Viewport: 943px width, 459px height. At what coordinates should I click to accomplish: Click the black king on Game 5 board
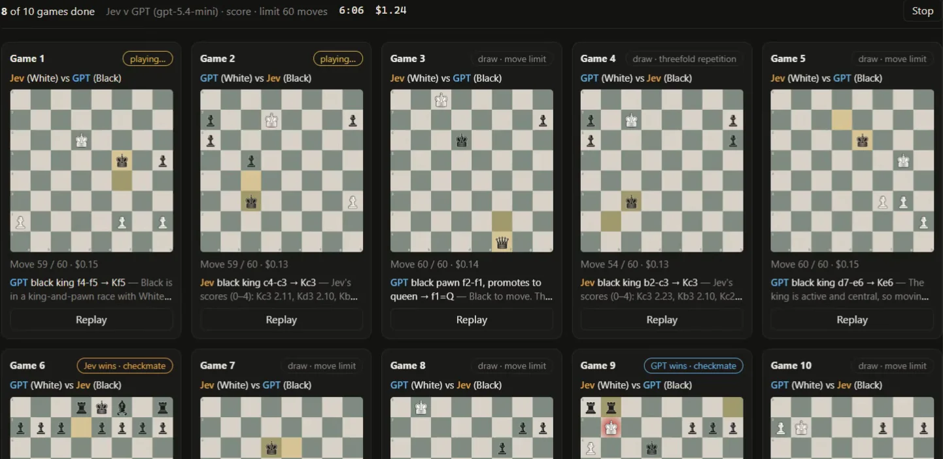863,141
